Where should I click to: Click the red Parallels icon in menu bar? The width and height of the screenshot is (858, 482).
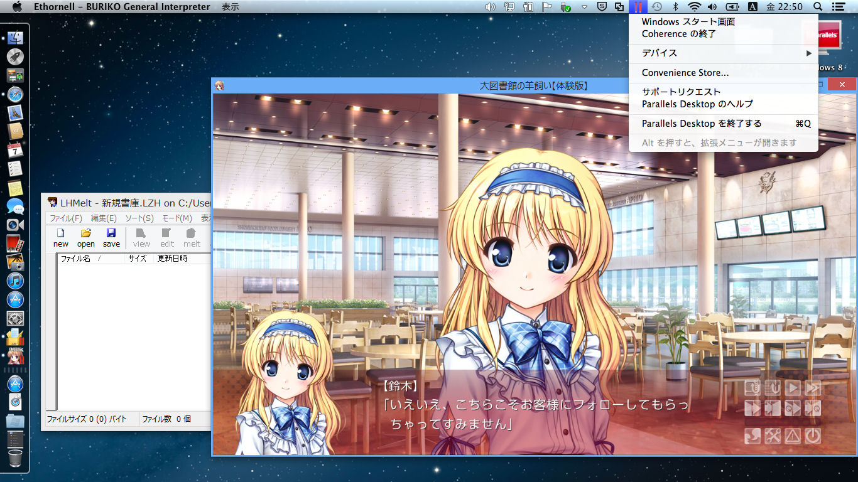[638, 7]
